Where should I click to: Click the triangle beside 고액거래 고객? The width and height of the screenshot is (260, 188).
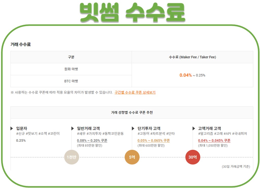tap(194, 129)
